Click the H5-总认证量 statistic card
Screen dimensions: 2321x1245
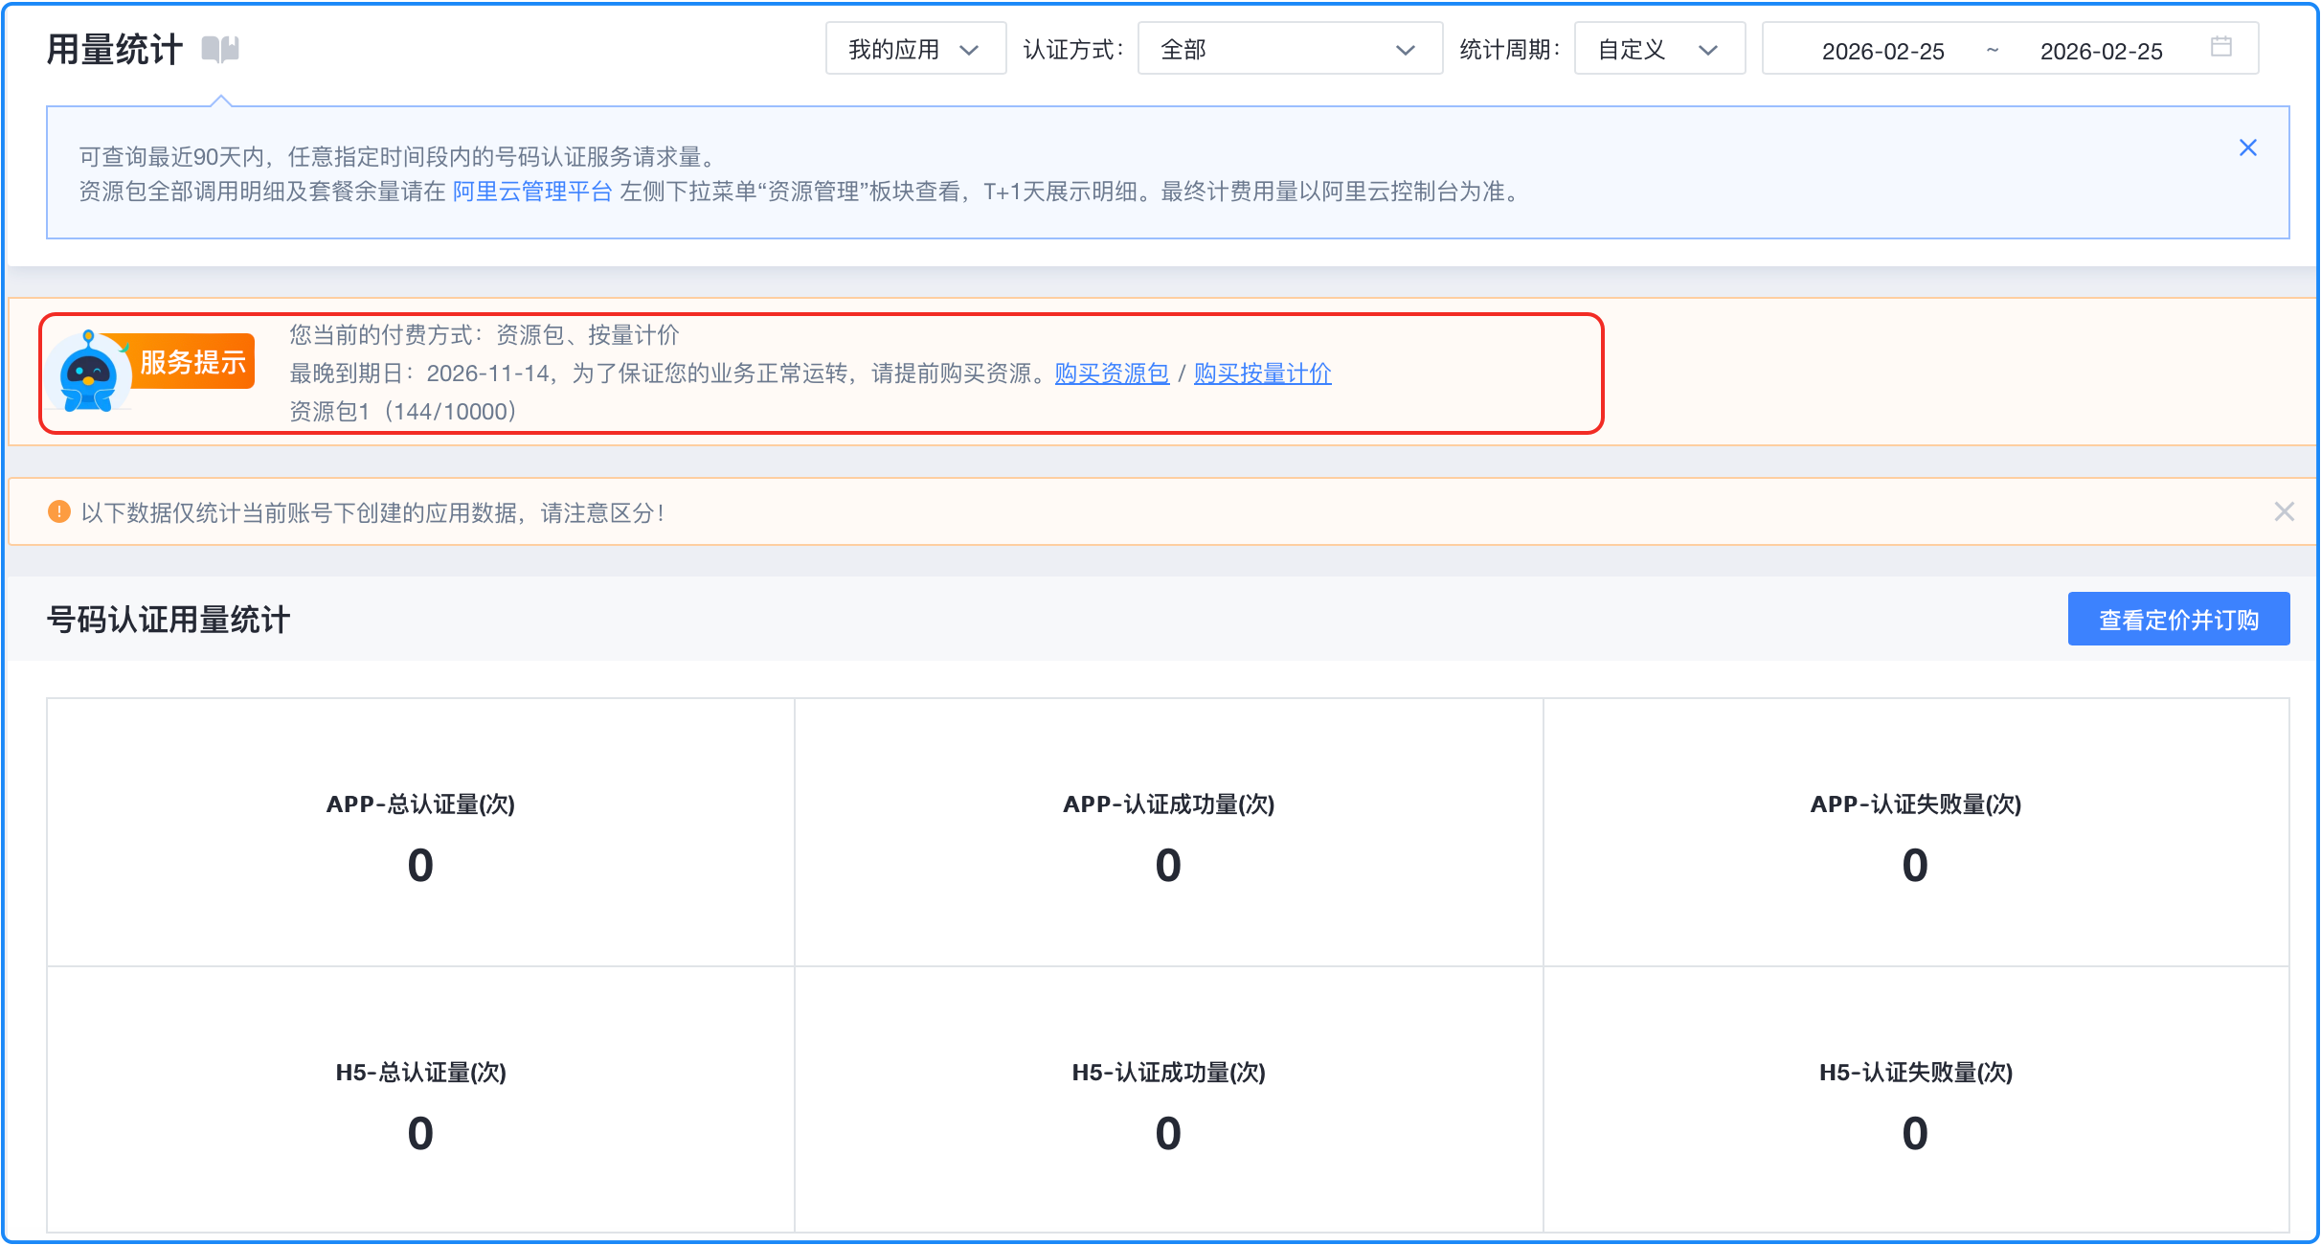(x=420, y=1100)
